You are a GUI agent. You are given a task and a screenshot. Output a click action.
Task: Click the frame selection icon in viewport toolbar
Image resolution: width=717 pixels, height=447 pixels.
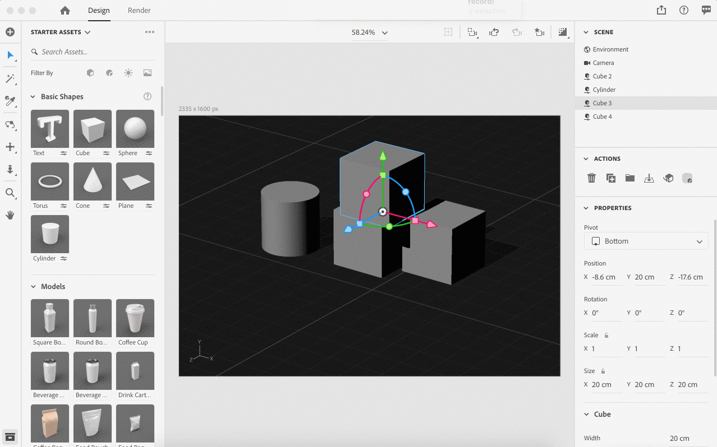click(448, 32)
